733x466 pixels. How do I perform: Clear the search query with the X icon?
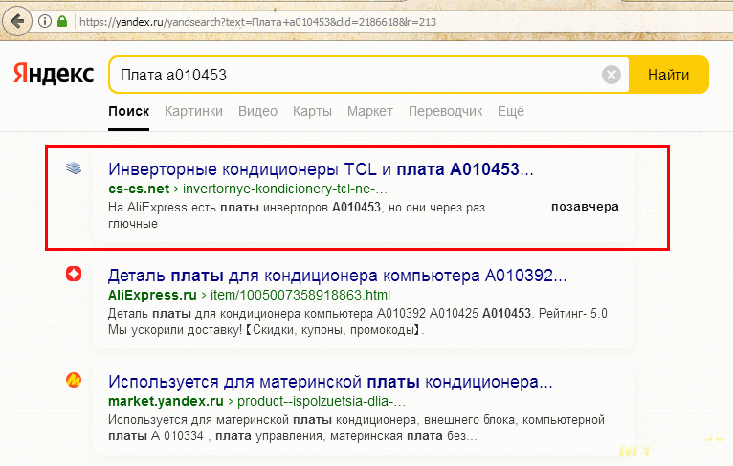click(x=611, y=75)
